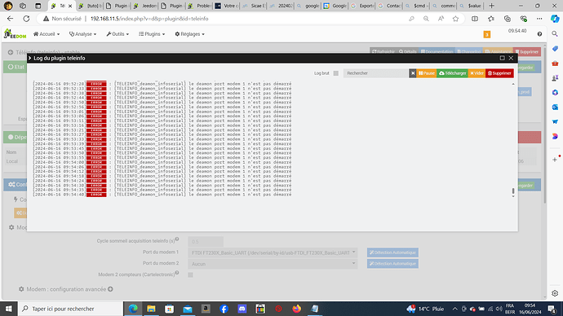Open the Port du modem 2 dropdown

tap(273, 264)
